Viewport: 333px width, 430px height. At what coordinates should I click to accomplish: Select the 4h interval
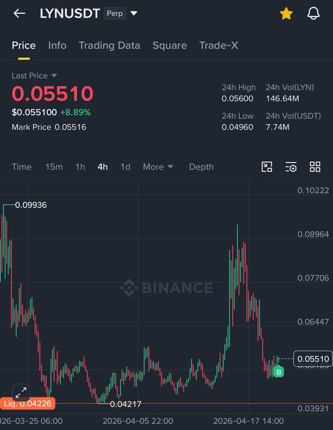coord(103,167)
